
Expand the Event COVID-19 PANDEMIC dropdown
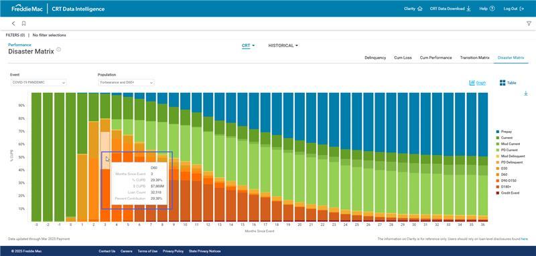tap(39, 82)
